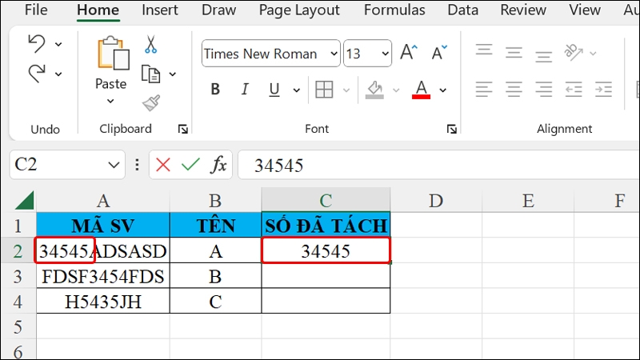Click the formula bar options dots
Image resolution: width=640 pixels, height=360 pixels.
(x=137, y=165)
